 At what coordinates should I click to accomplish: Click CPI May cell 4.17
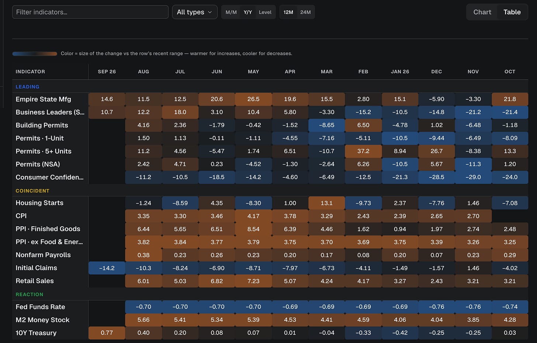(253, 216)
